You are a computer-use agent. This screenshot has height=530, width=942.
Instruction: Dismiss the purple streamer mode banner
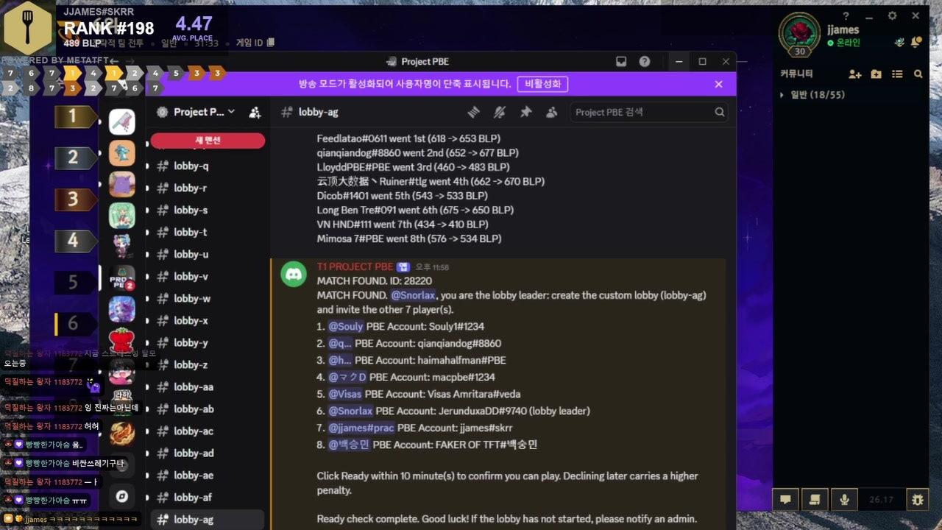[x=718, y=84]
